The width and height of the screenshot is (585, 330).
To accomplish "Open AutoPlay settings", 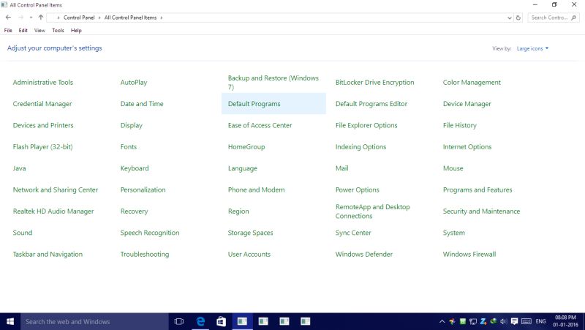I will pyautogui.click(x=134, y=83).
